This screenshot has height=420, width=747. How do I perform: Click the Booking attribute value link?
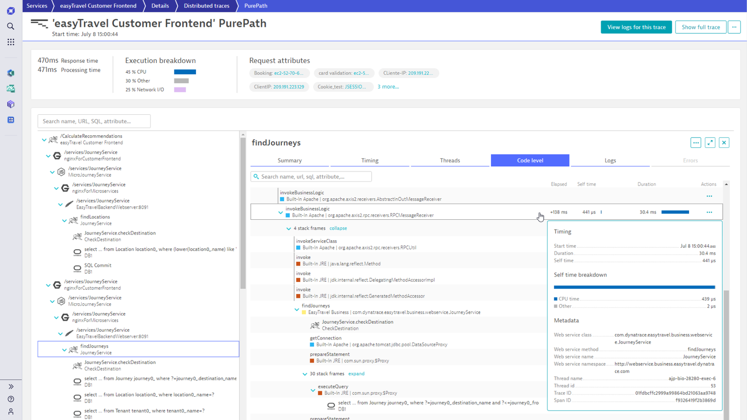pos(289,73)
